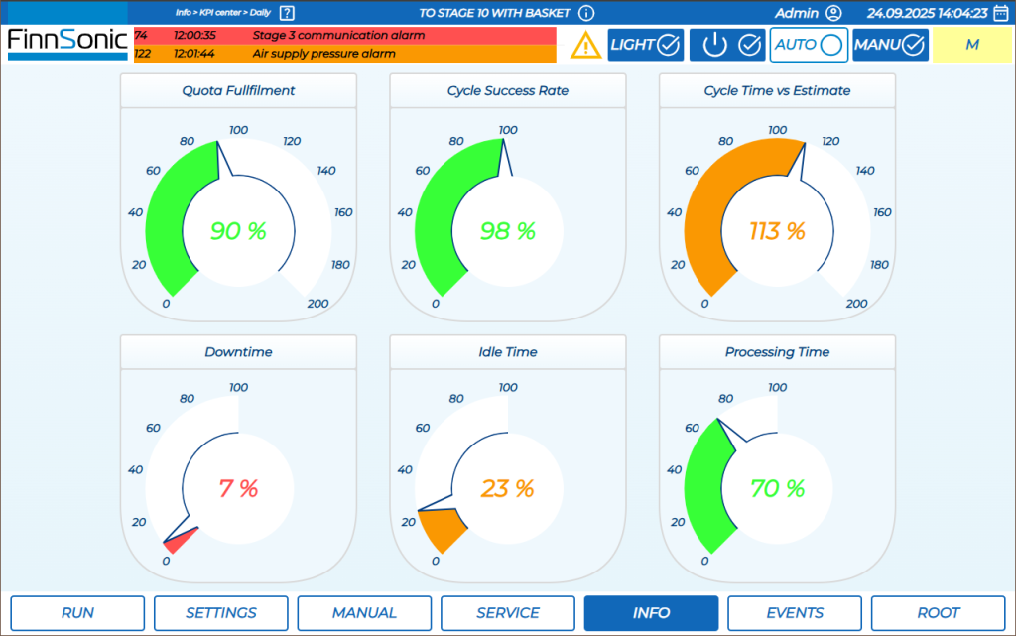The image size is (1016, 636).
Task: Open the calendar date icon
Action: pyautogui.click(x=1001, y=13)
